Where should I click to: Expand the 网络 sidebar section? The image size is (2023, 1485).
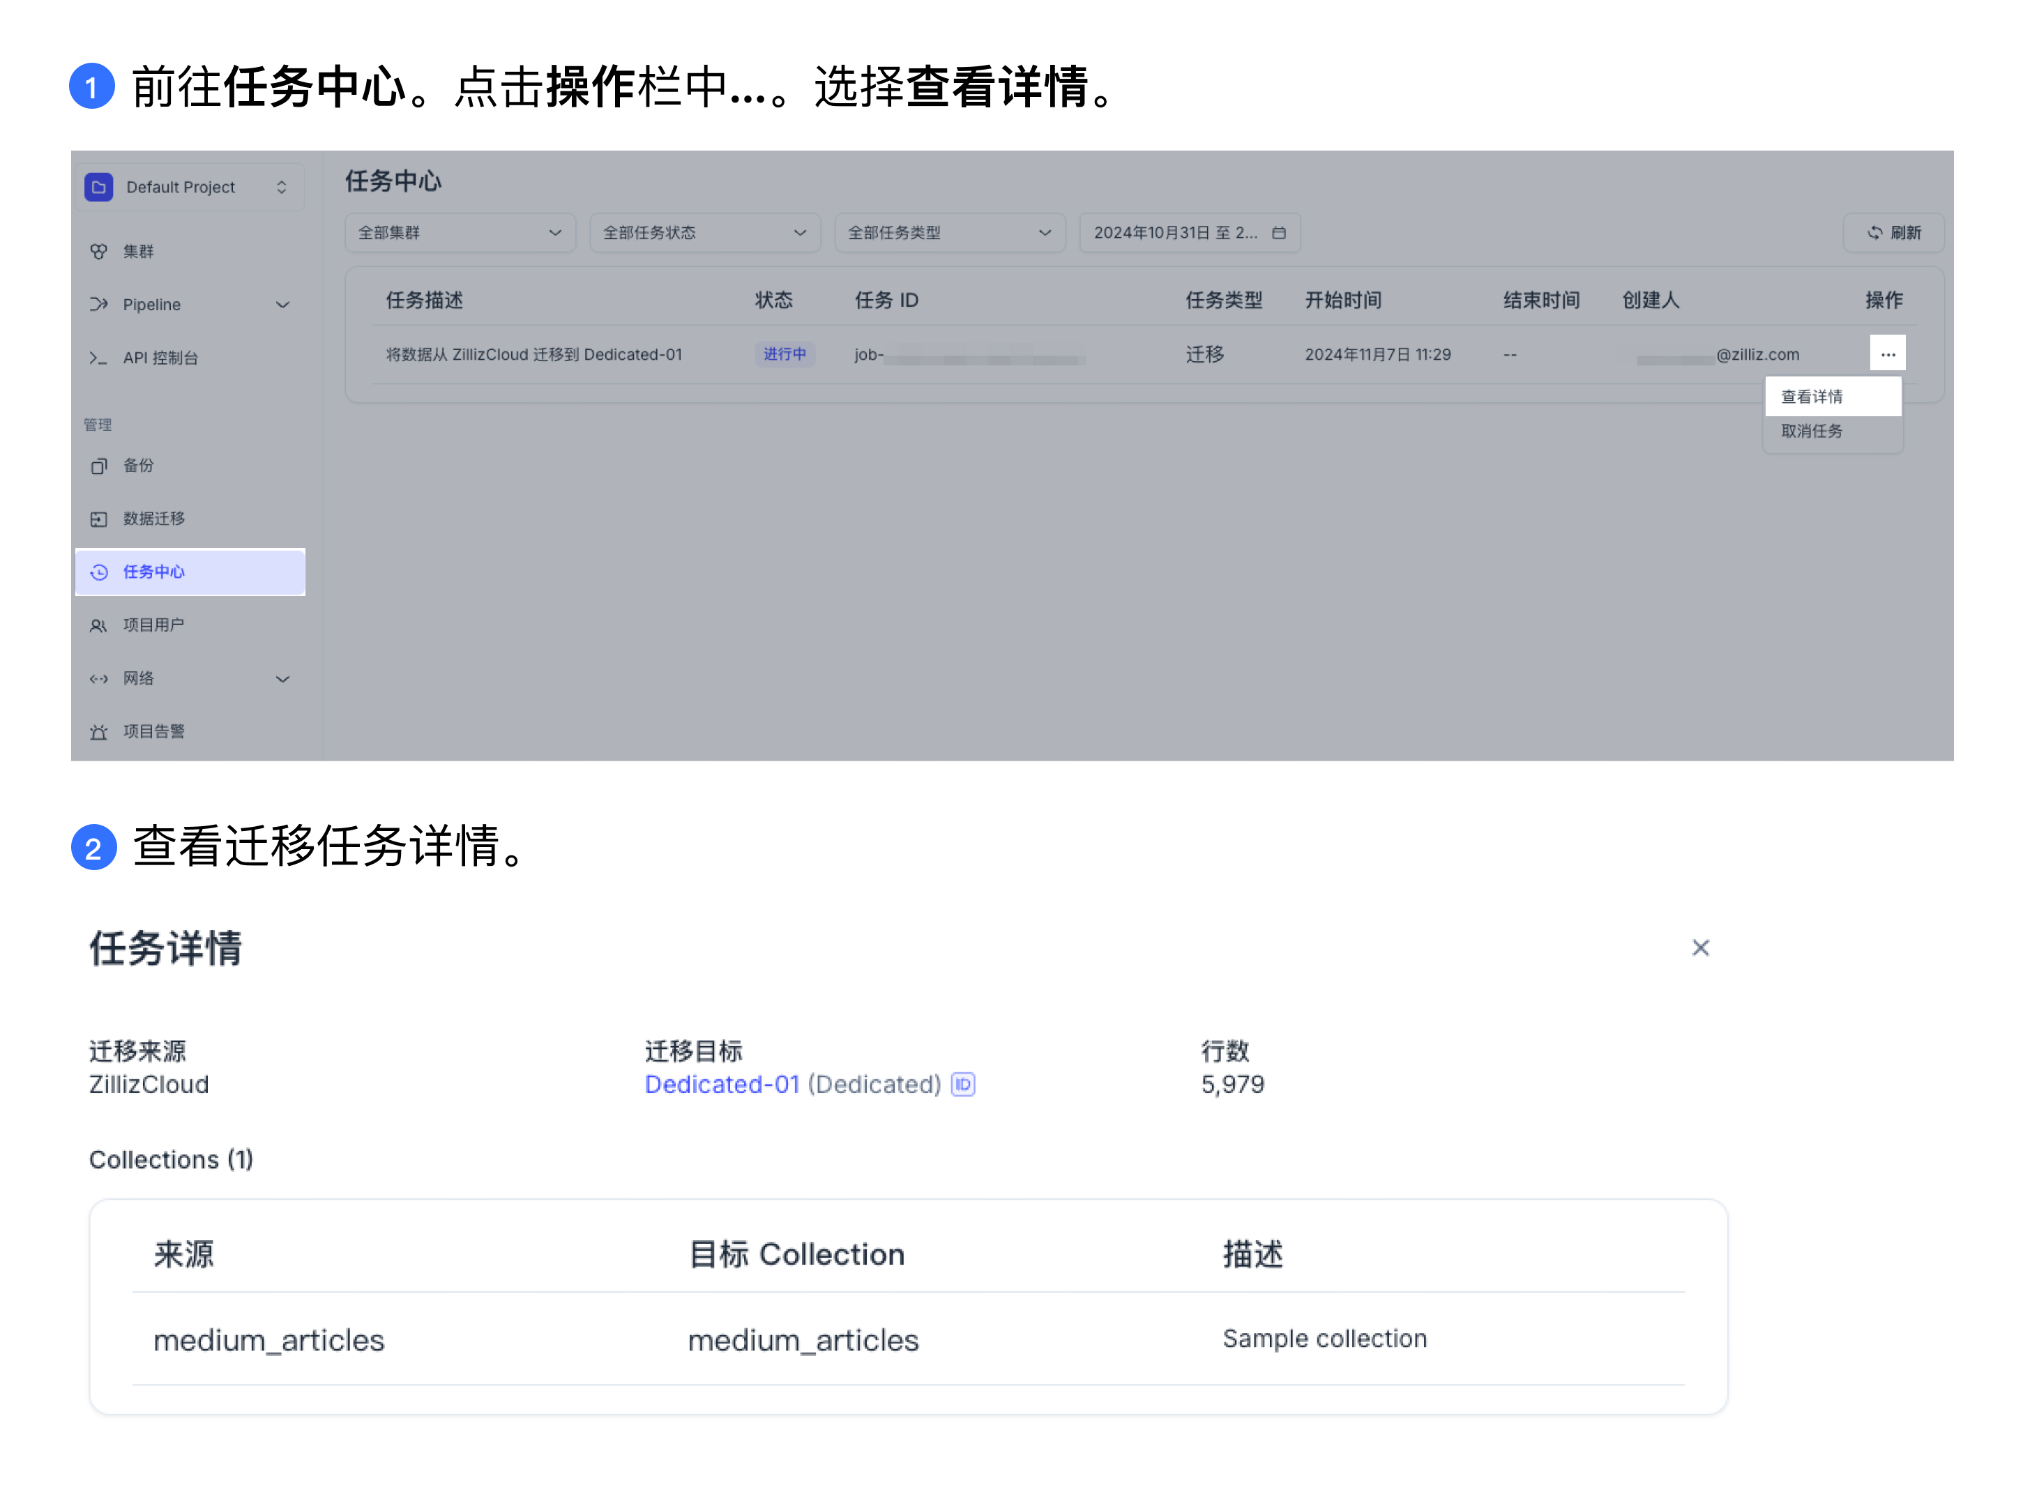(139, 678)
